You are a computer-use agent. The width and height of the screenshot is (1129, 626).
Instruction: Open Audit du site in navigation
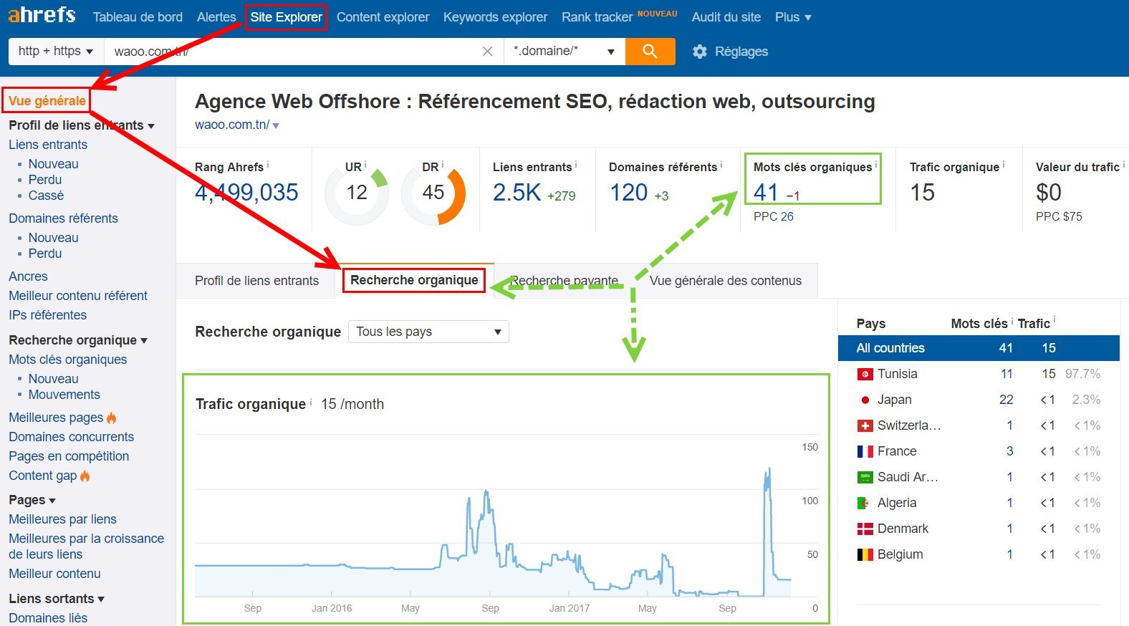click(726, 17)
